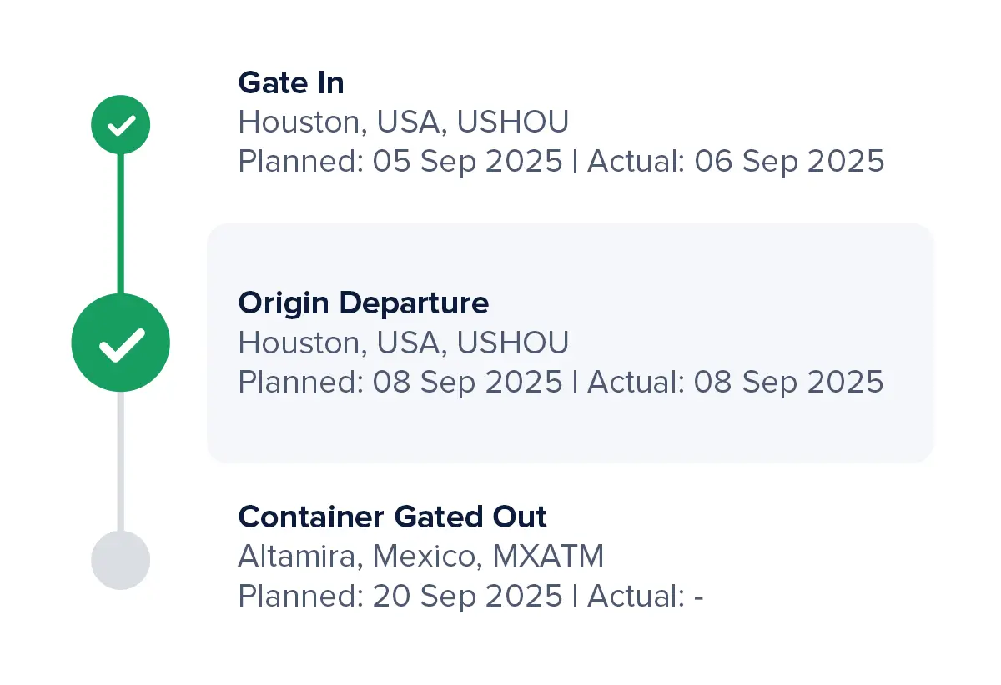The image size is (1001, 685).
Task: Click the MXATM port code text
Action: (x=547, y=556)
